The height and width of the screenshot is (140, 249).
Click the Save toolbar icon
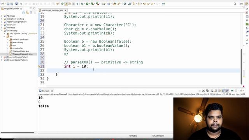pyautogui.click(x=8, y=4)
